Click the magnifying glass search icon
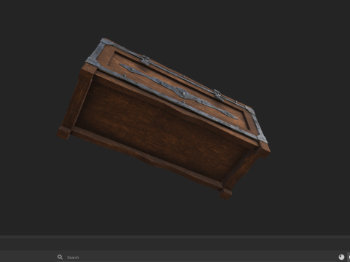 tap(60, 257)
